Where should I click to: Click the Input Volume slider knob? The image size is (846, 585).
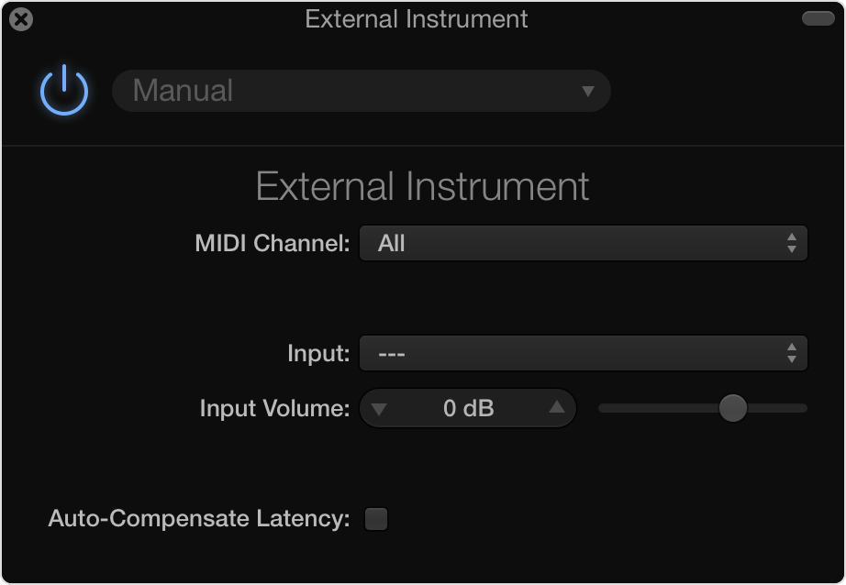coord(732,408)
